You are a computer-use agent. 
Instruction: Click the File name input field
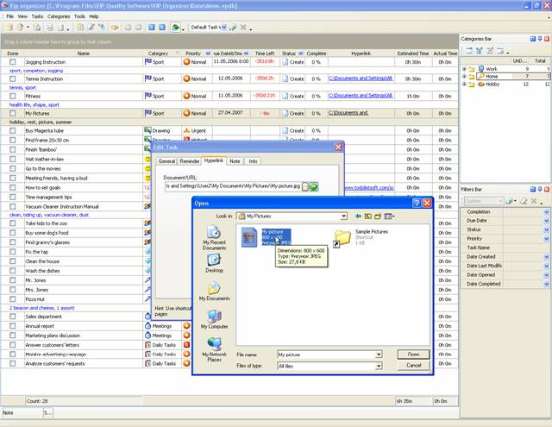point(326,354)
